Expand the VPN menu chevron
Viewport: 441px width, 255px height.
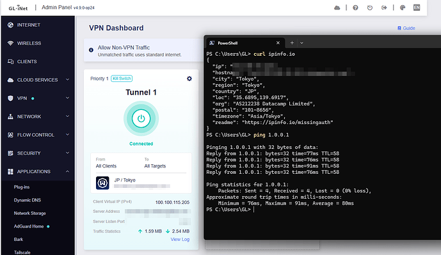click(x=67, y=98)
